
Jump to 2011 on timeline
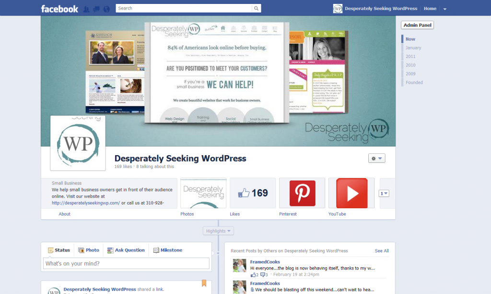point(410,57)
